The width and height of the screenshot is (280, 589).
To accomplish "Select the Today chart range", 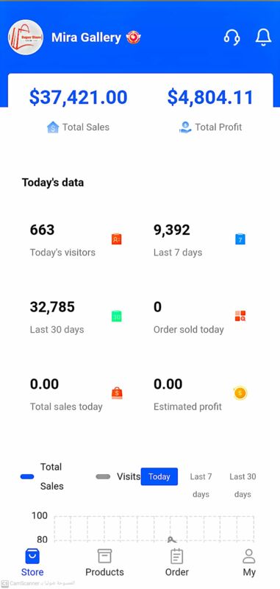I will (x=159, y=476).
